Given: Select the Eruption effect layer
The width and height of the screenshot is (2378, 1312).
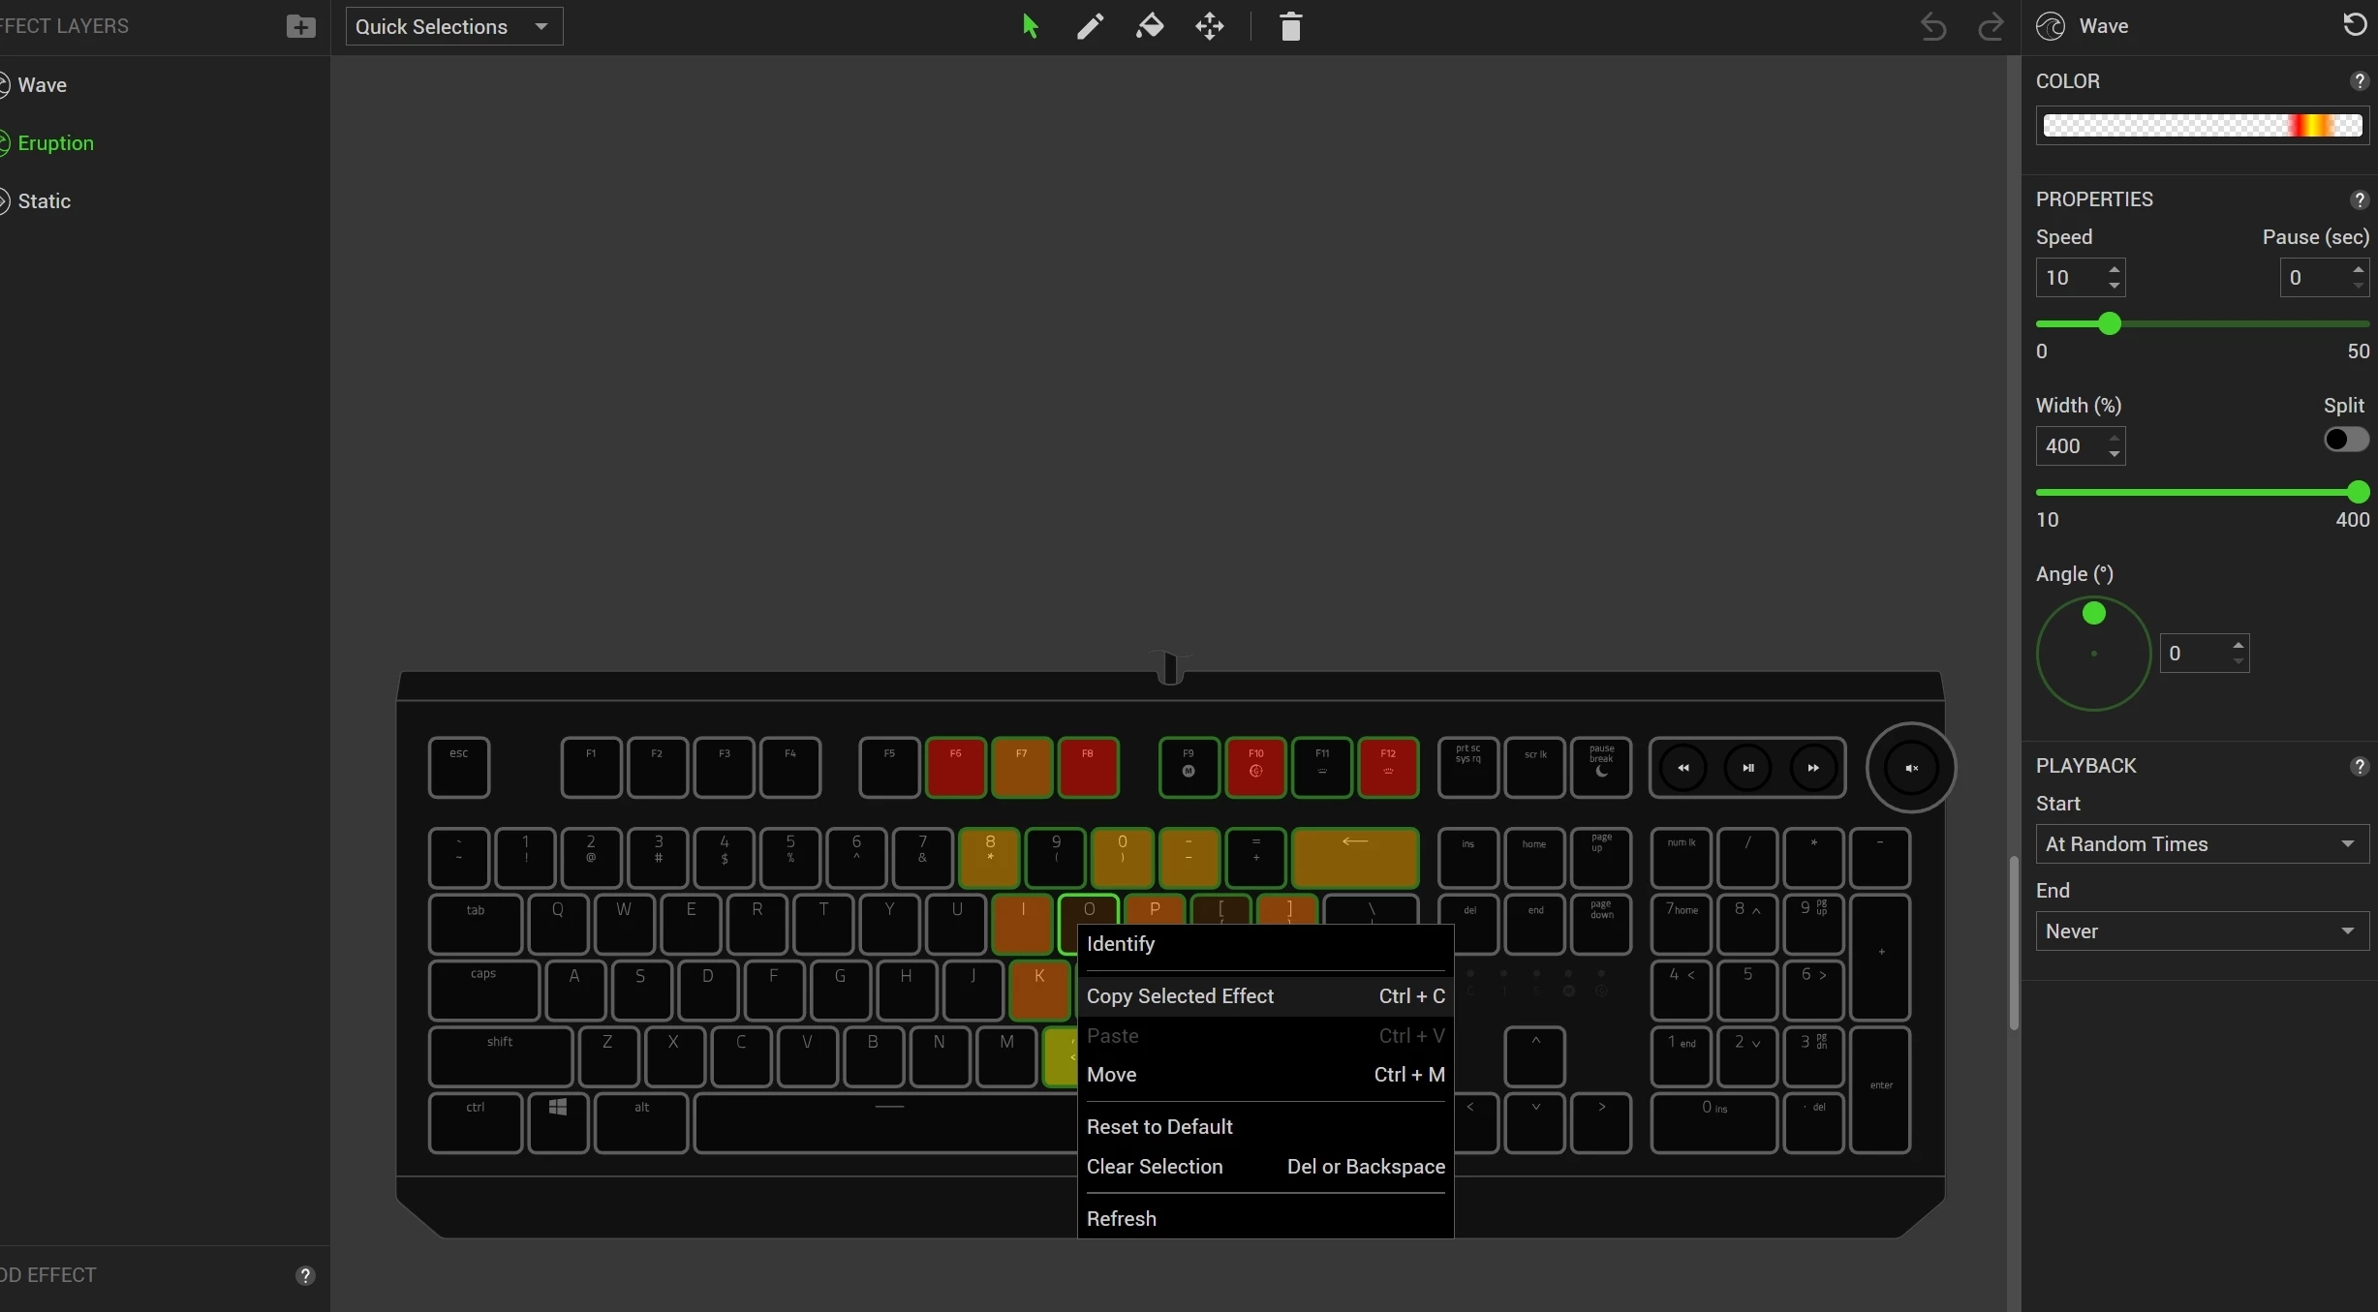Looking at the screenshot, I should (x=55, y=143).
